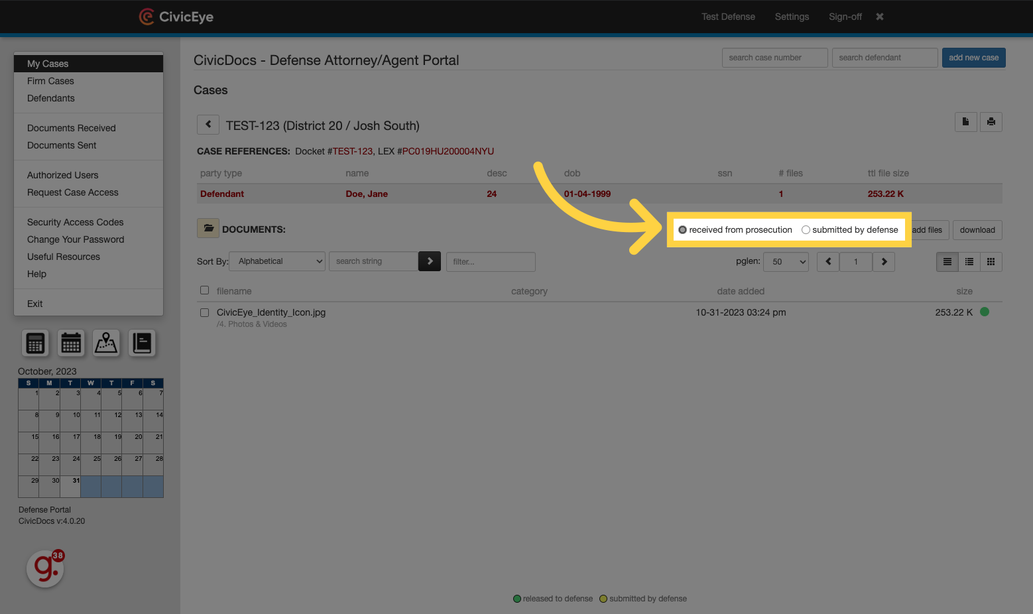
Task: Open the documents folder icon
Action: click(208, 228)
